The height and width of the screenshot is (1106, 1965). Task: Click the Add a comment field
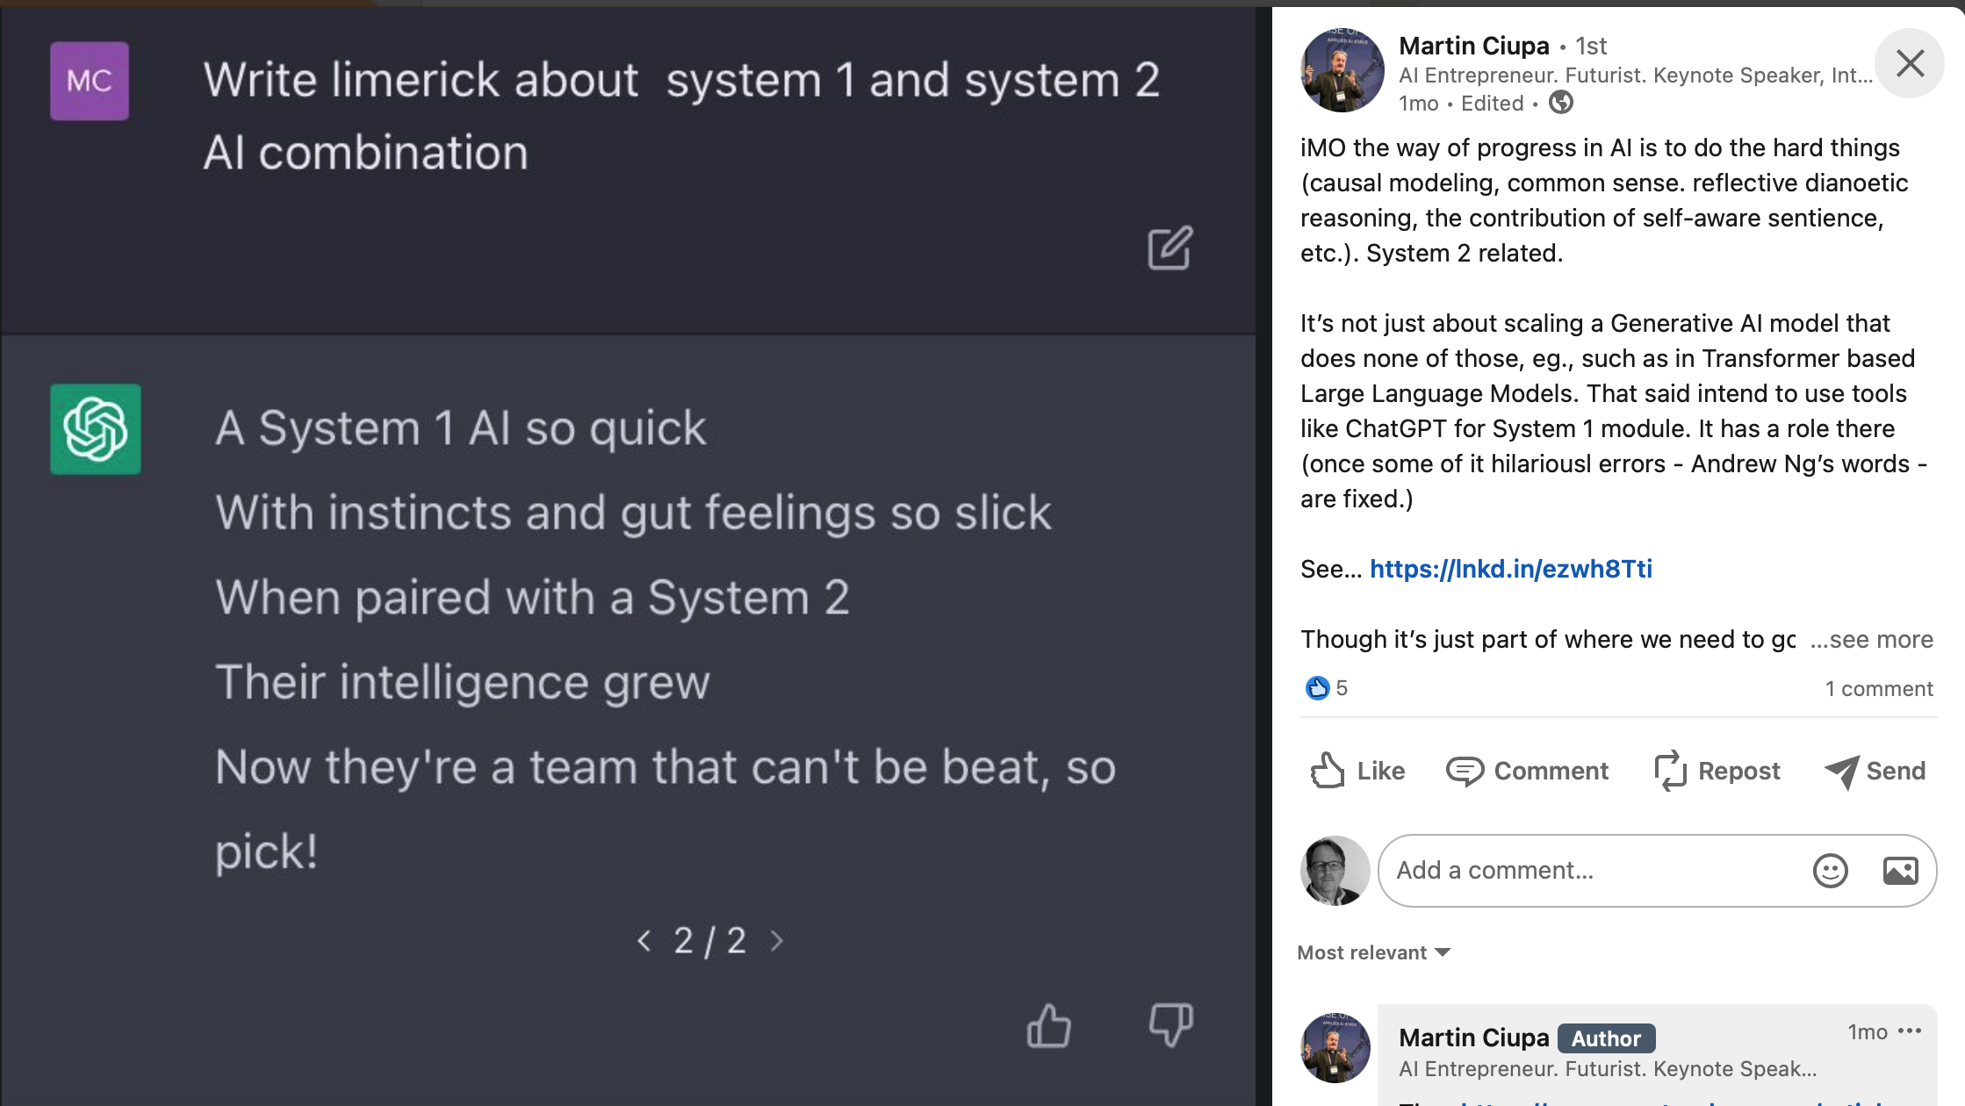point(1589,871)
